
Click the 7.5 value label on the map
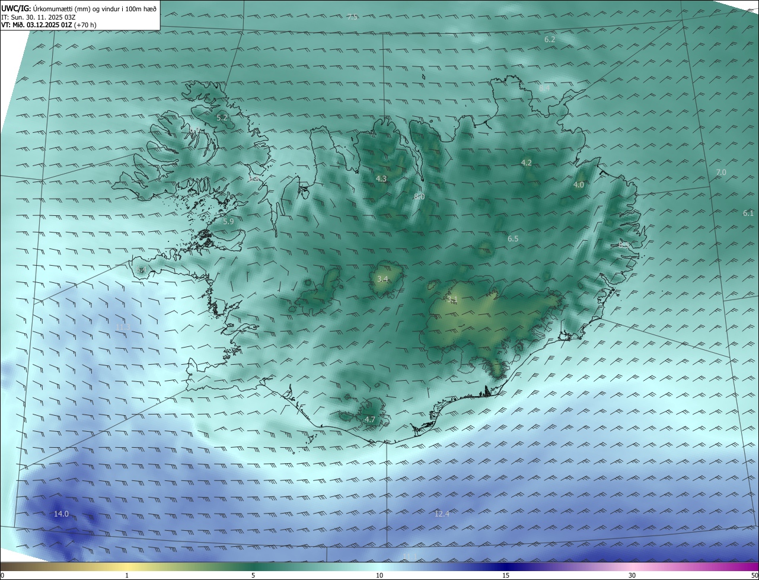click(352, 17)
